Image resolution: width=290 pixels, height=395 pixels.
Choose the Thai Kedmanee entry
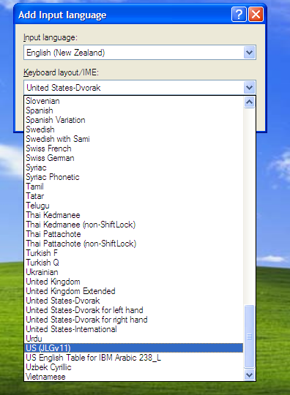pyautogui.click(x=134, y=215)
